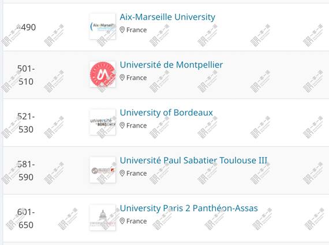Click Université de Bordeaux logo thumbnail

(103, 122)
